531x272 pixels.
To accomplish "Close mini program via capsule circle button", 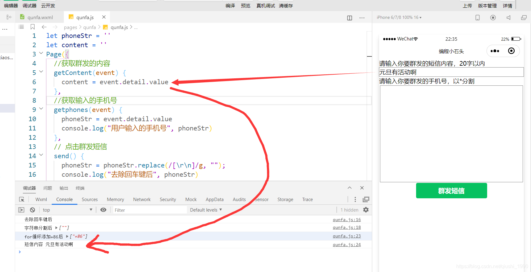I will point(512,51).
